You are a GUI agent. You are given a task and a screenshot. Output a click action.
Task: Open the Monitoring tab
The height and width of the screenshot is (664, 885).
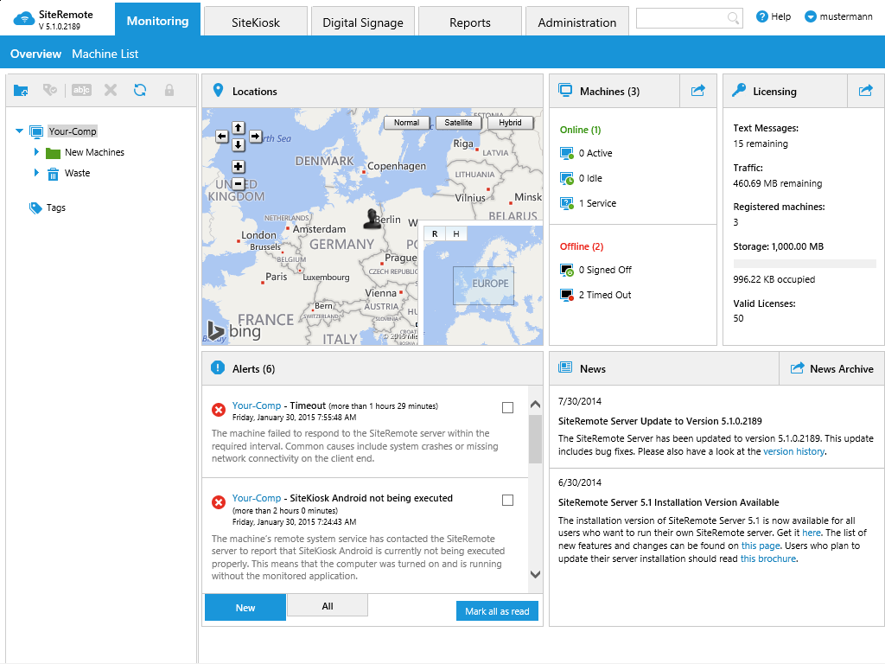157,21
